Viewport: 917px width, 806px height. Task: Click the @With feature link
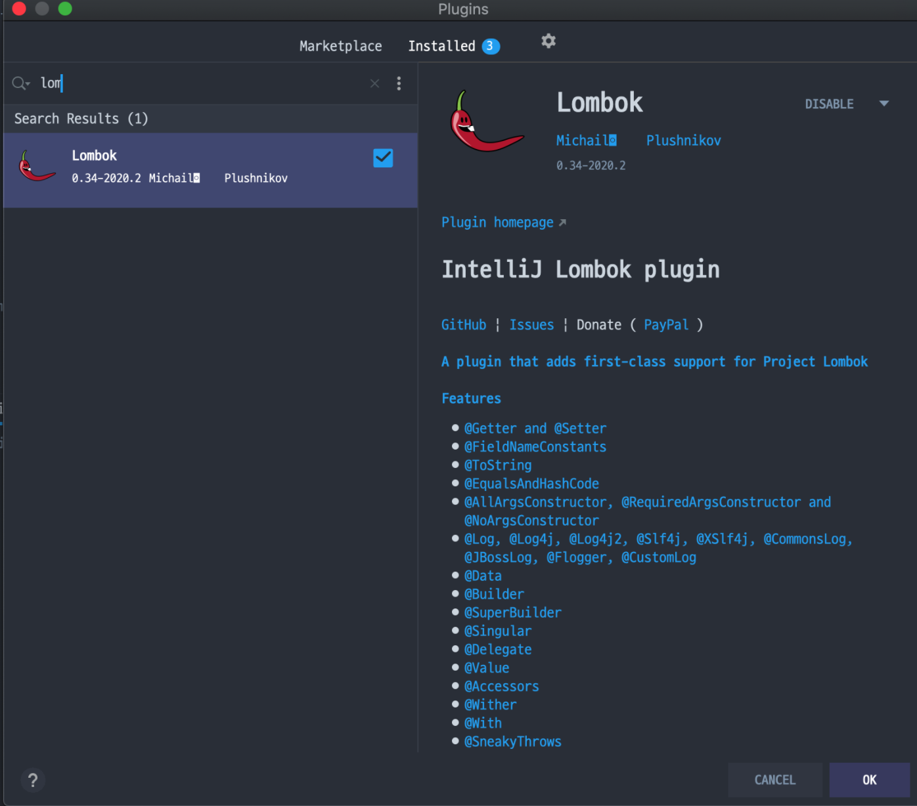483,723
